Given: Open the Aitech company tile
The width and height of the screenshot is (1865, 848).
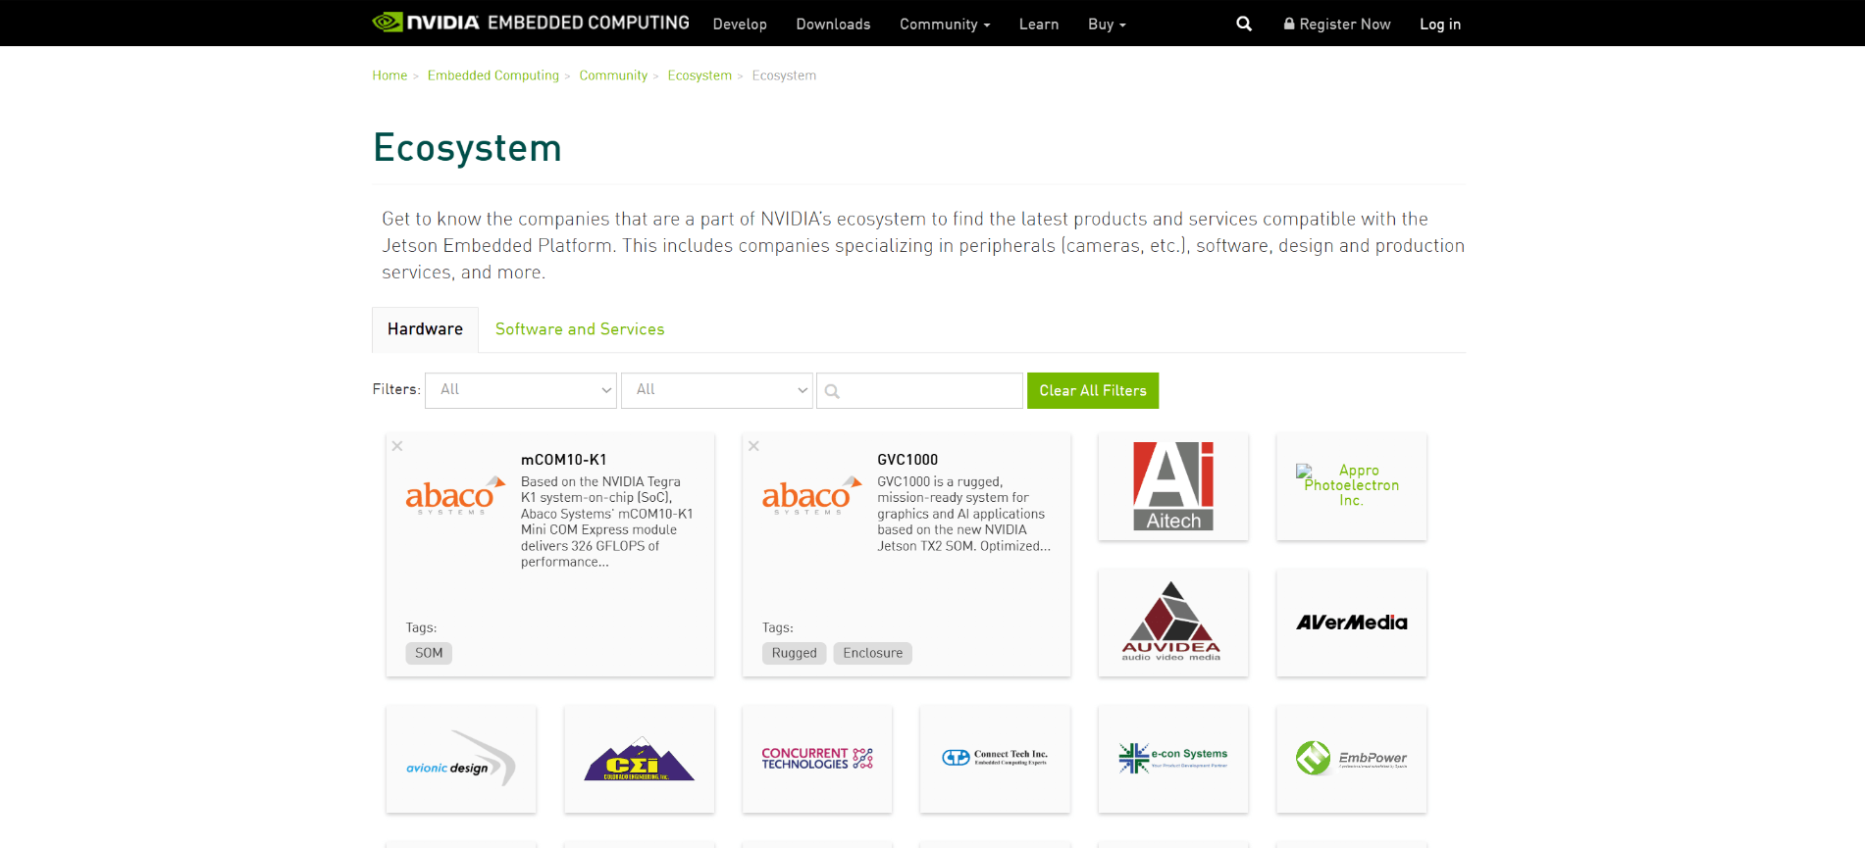Looking at the screenshot, I should pos(1173,486).
